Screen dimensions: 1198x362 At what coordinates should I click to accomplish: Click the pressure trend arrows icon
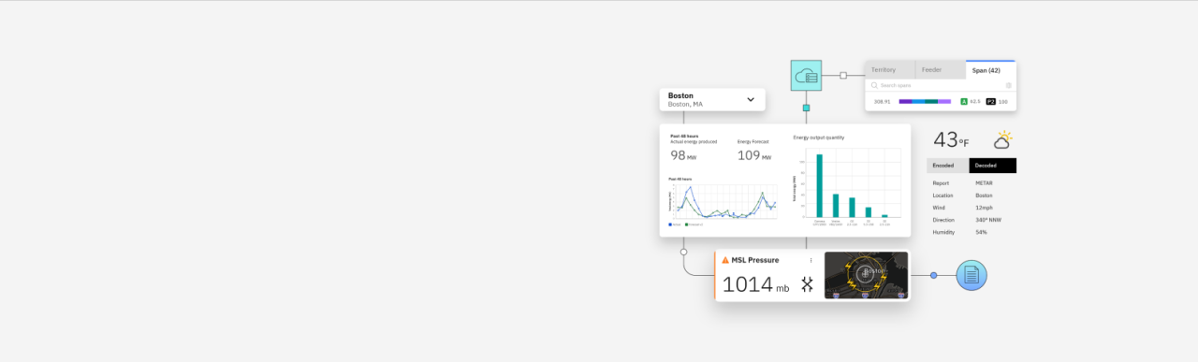(x=807, y=284)
